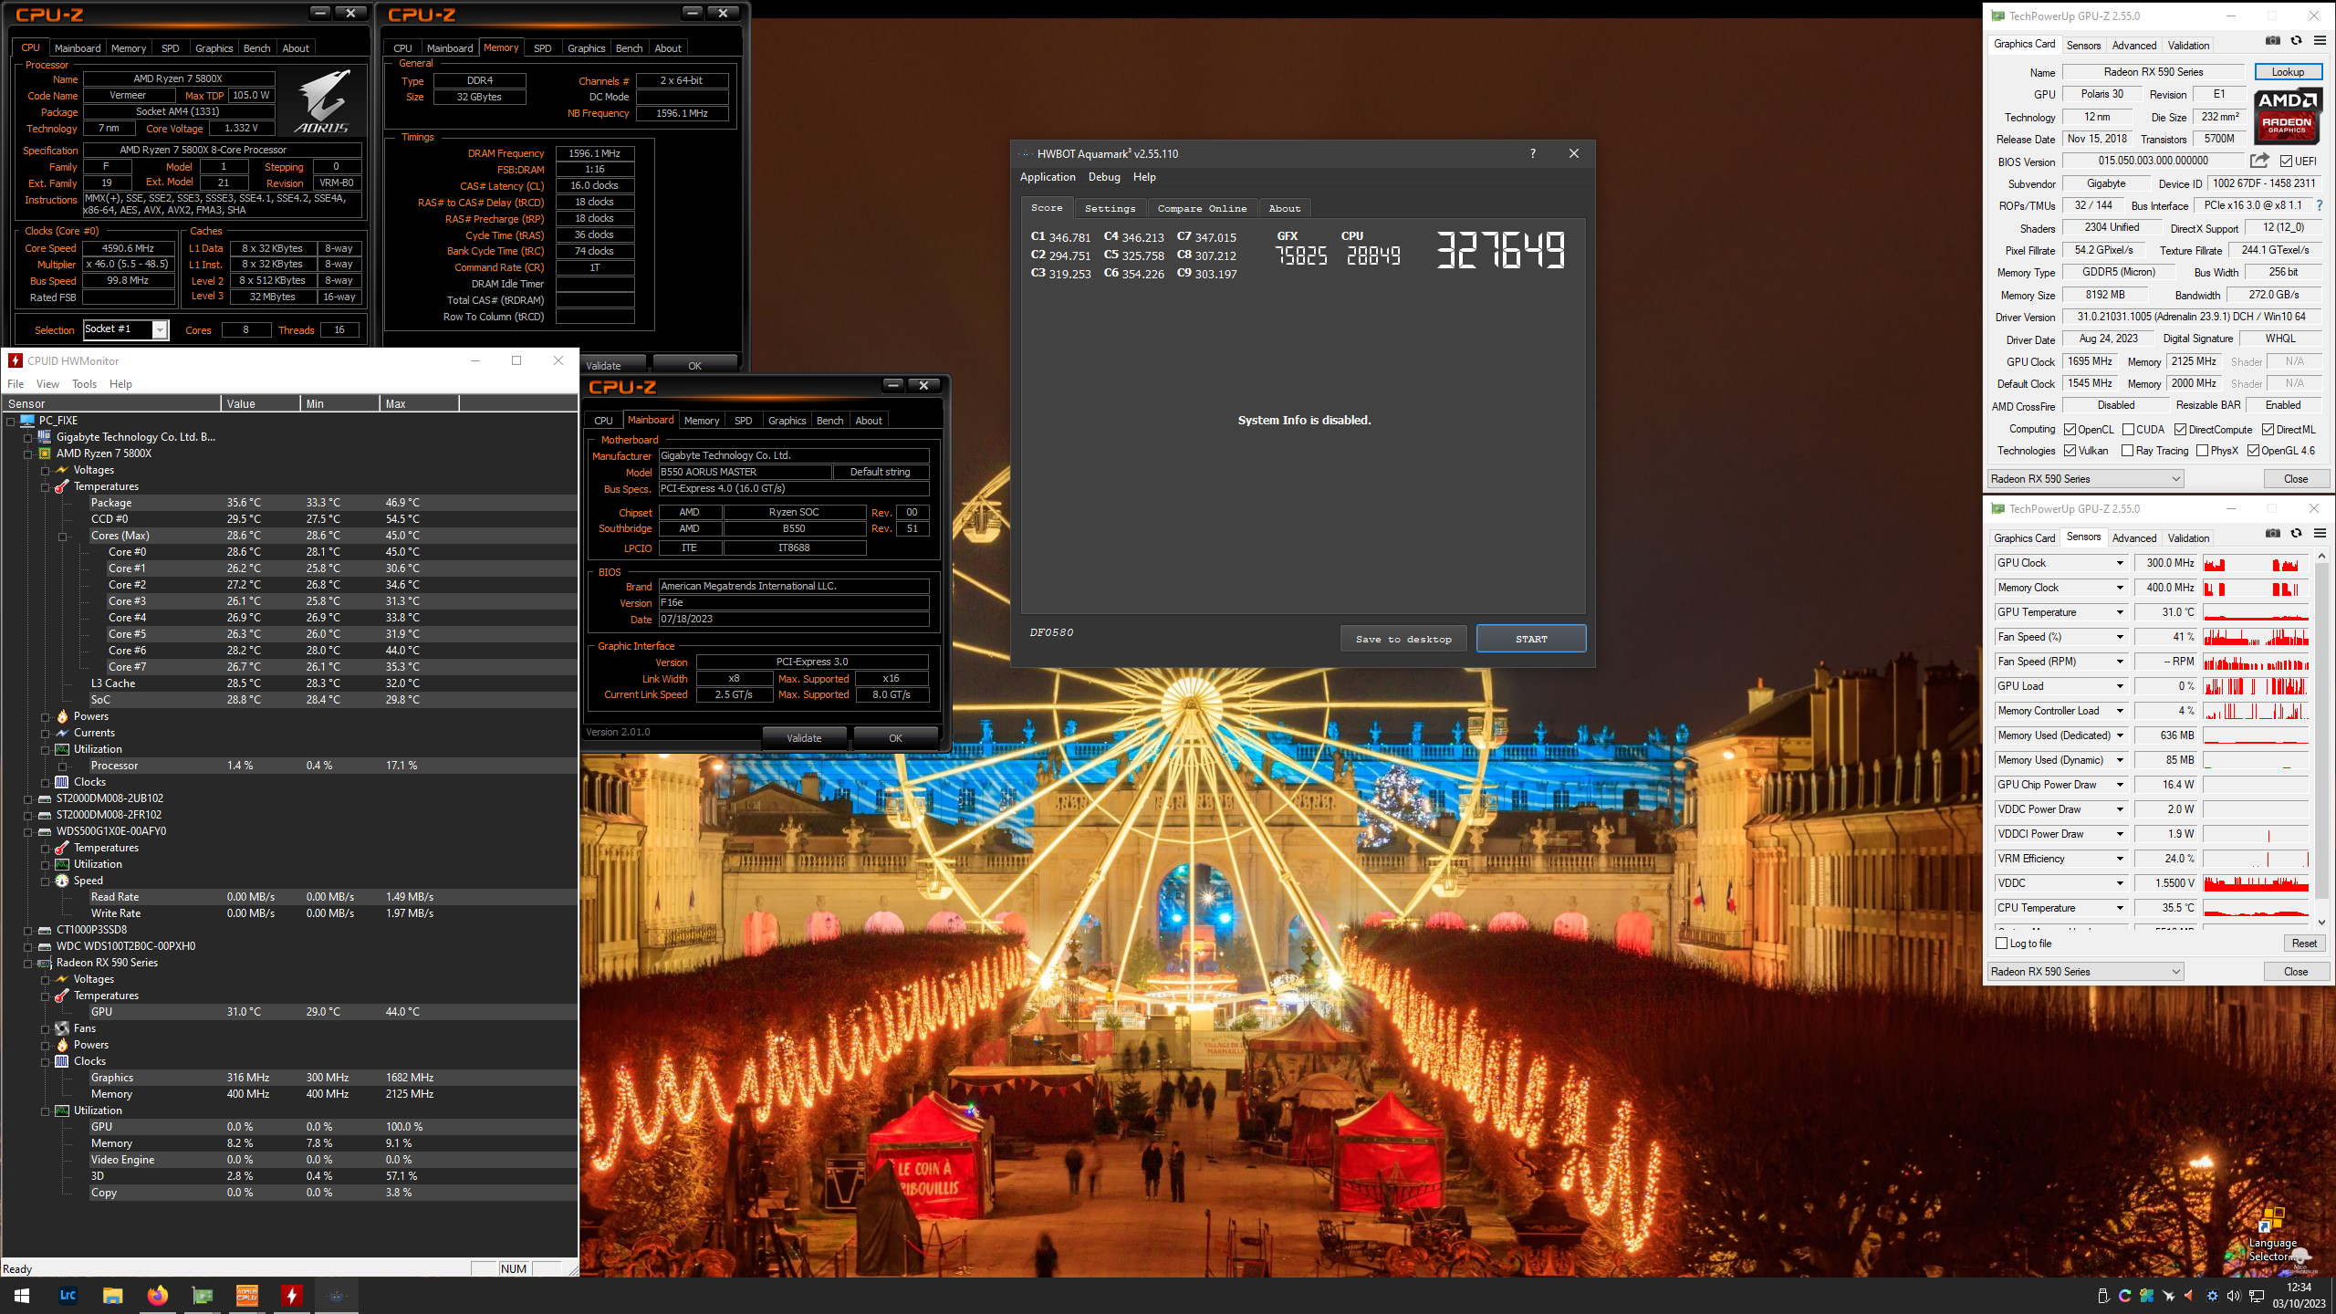The width and height of the screenshot is (2336, 1314).
Task: Open GPU selector dropdown in GPU-Z Sensors window
Action: [x=2086, y=972]
